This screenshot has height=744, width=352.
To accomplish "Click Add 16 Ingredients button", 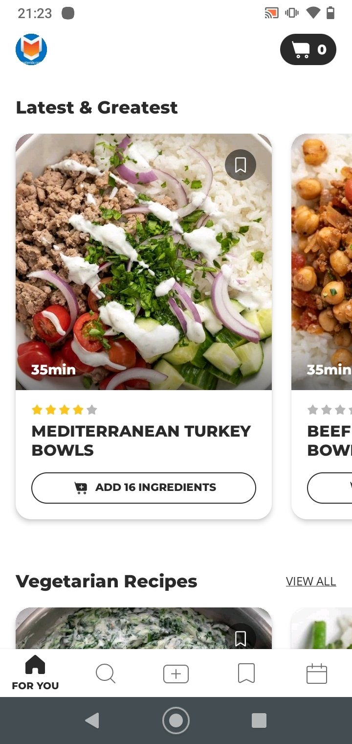I will pyautogui.click(x=144, y=488).
